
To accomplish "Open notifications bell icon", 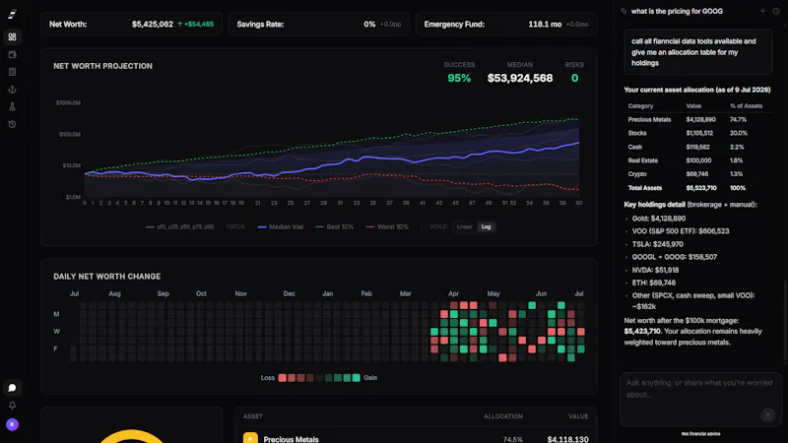I will 12,406.
